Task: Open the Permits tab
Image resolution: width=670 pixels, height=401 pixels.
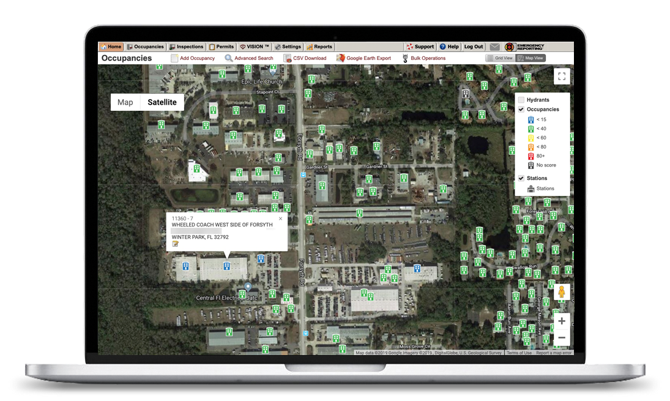Action: [x=221, y=47]
